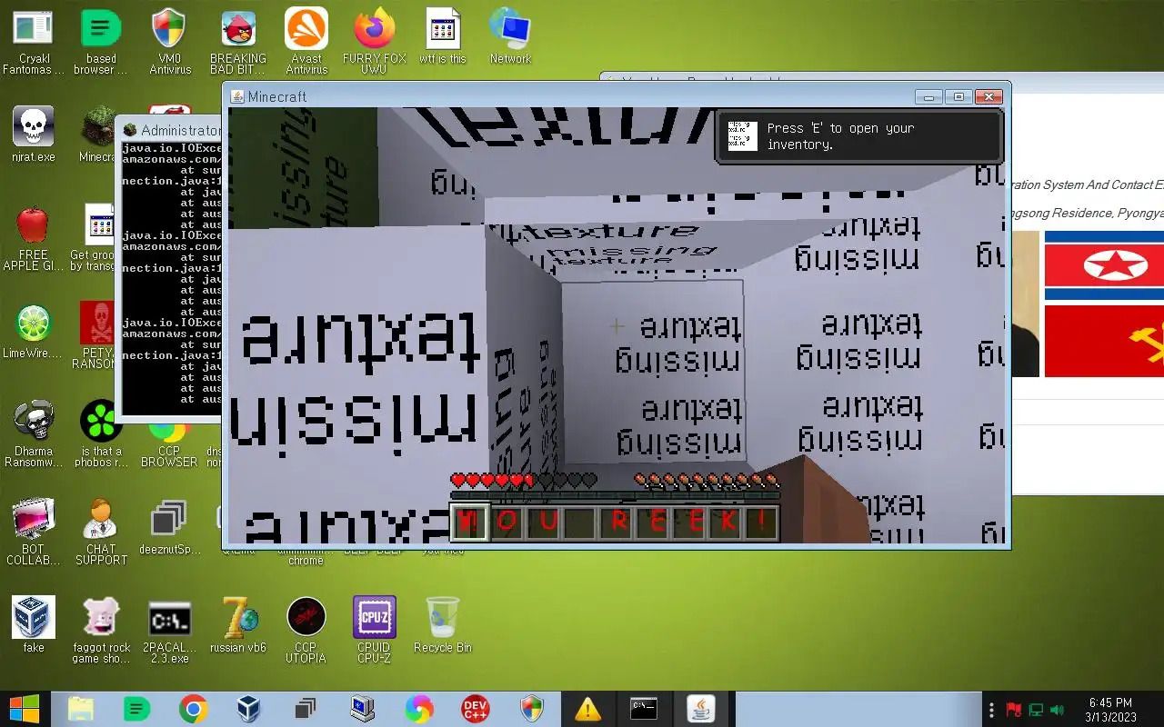Open the Windows Start menu
Viewport: 1164px width, 727px height.
pyautogui.click(x=25, y=709)
